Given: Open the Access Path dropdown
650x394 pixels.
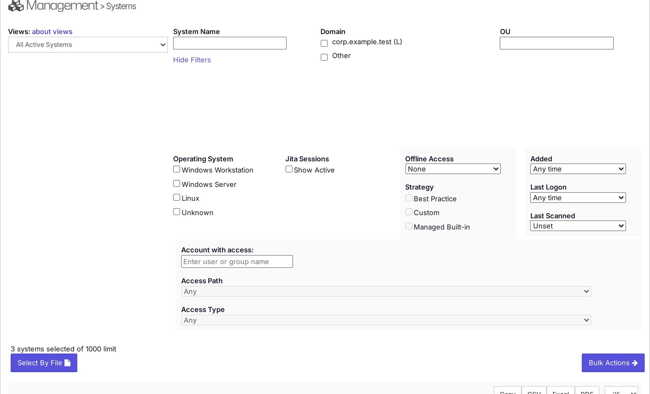Looking at the screenshot, I should point(386,292).
